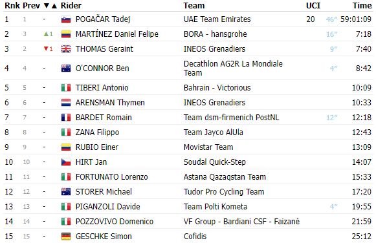
Task: Click the Dutch flag beside Arensman
Action: coord(66,103)
